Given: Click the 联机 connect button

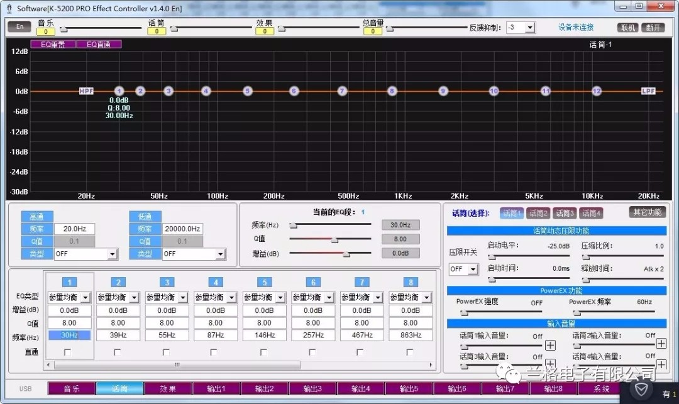Looking at the screenshot, I should pos(628,28).
